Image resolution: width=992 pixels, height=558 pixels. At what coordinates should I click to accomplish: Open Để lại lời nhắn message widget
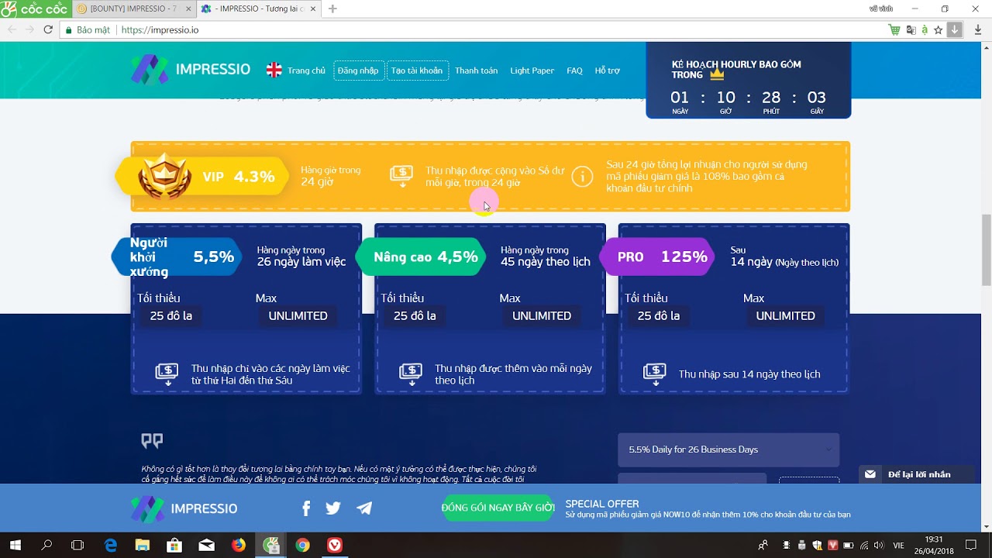coord(915,474)
